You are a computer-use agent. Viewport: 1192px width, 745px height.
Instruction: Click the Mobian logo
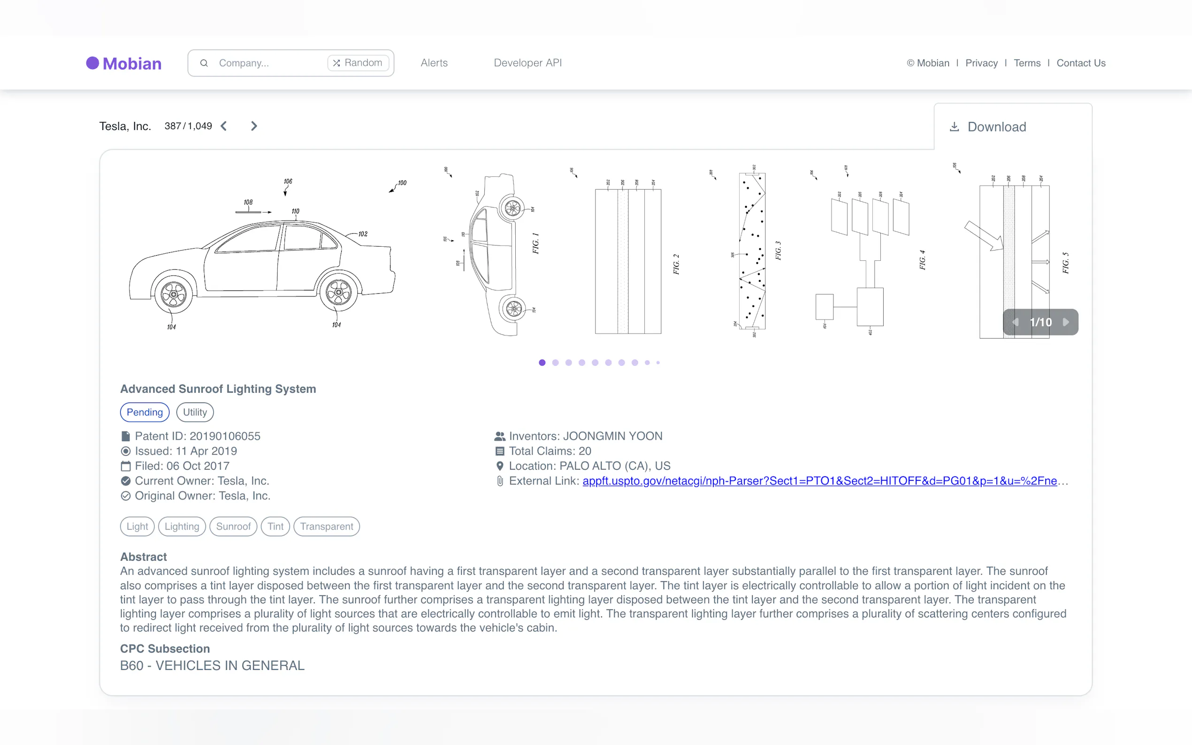click(124, 63)
